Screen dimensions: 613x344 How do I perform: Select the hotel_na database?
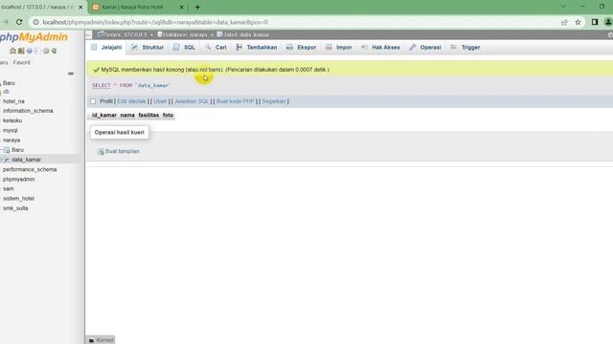point(13,101)
